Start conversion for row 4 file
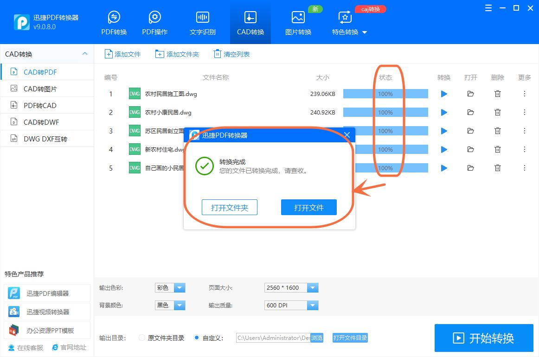The height and width of the screenshot is (357, 539). pyautogui.click(x=444, y=149)
